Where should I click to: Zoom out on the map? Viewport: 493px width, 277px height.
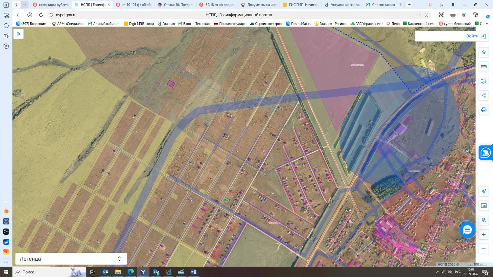click(x=483, y=249)
